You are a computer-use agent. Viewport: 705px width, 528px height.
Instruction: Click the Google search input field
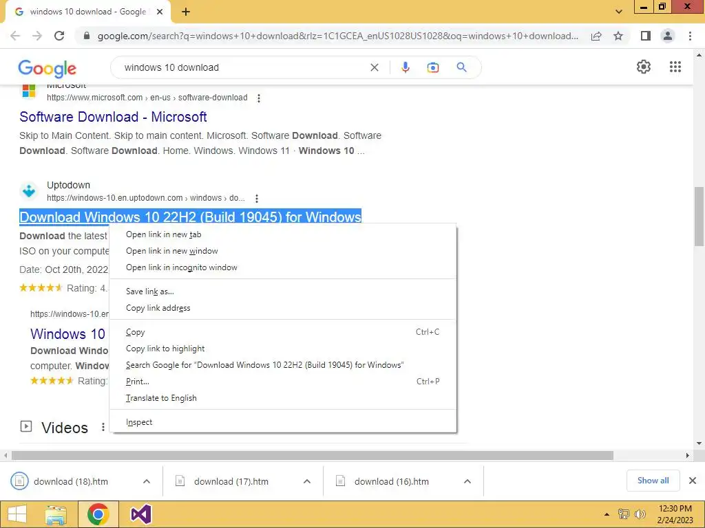[243, 67]
